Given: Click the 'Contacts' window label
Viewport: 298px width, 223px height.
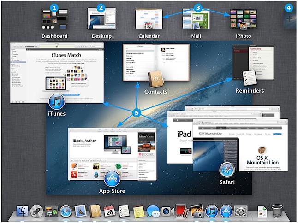Looking at the screenshot, I should click(x=156, y=92).
